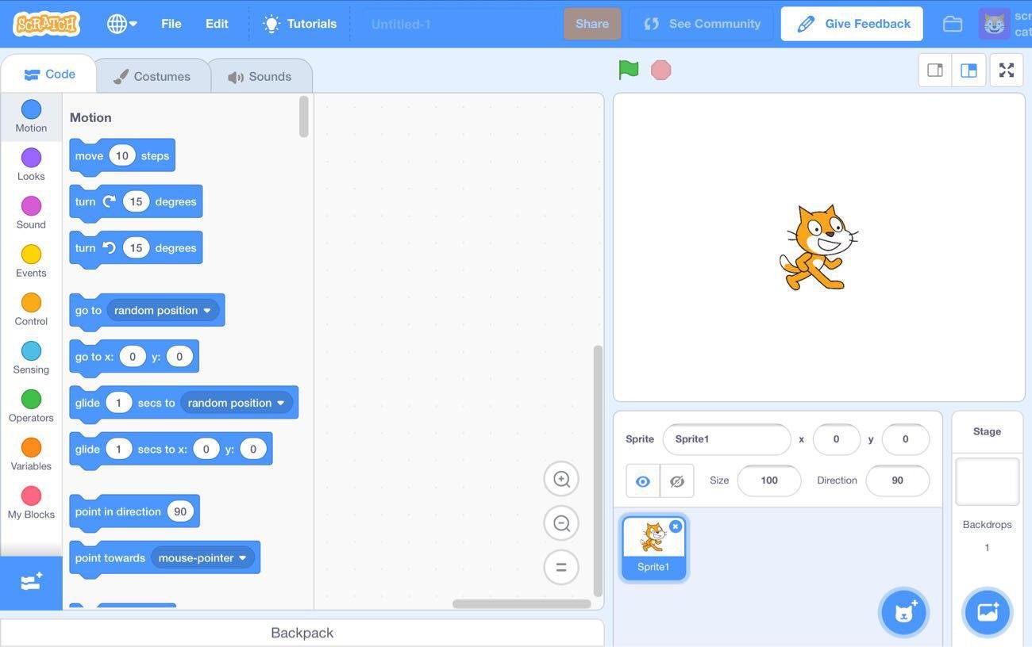Viewport: 1032px width, 647px height.
Task: Select the Events block category
Action: click(31, 262)
